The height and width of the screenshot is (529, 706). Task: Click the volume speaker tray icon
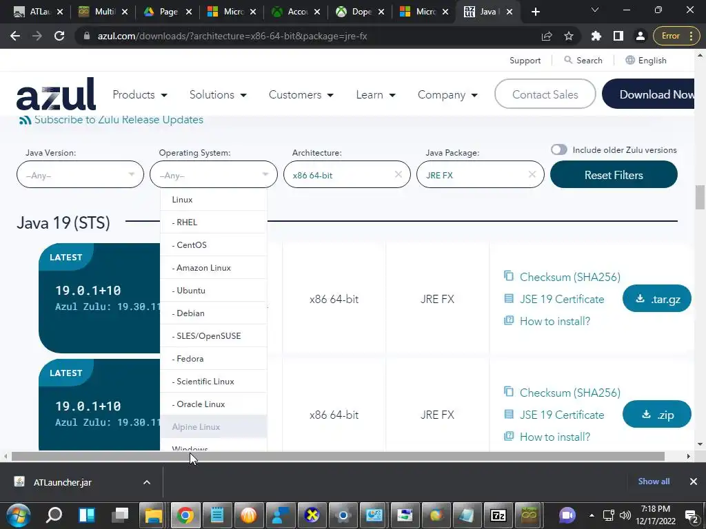point(625,515)
